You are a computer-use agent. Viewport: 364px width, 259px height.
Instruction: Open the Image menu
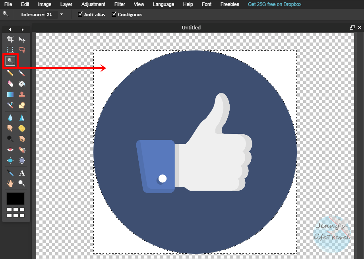click(x=45, y=4)
